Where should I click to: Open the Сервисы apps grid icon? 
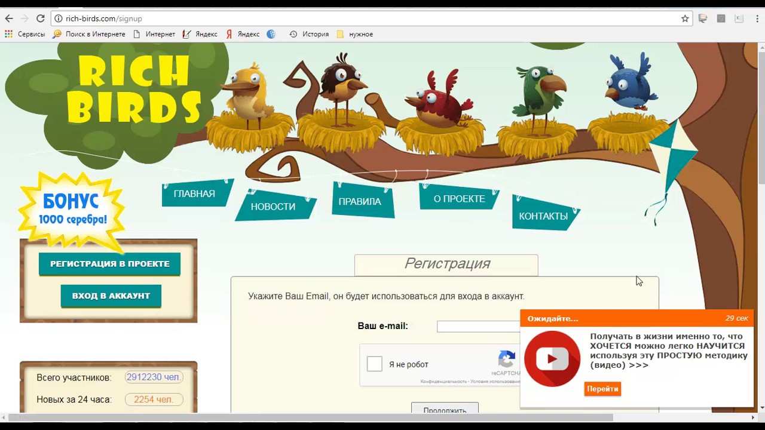click(8, 34)
